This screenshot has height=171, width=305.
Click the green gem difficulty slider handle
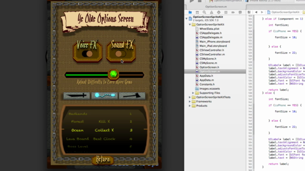(x=113, y=74)
